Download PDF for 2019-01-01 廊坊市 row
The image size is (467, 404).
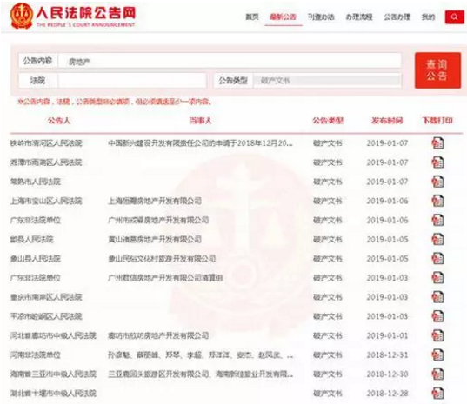437,335
